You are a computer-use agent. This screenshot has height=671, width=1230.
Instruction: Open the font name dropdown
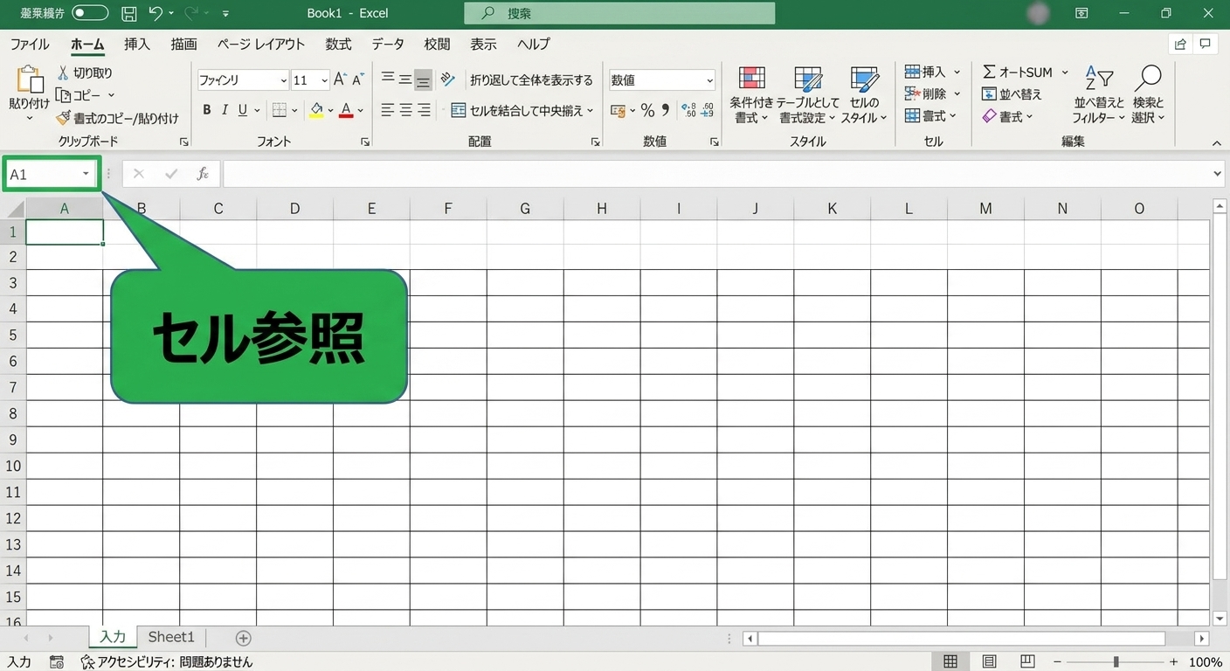283,80
